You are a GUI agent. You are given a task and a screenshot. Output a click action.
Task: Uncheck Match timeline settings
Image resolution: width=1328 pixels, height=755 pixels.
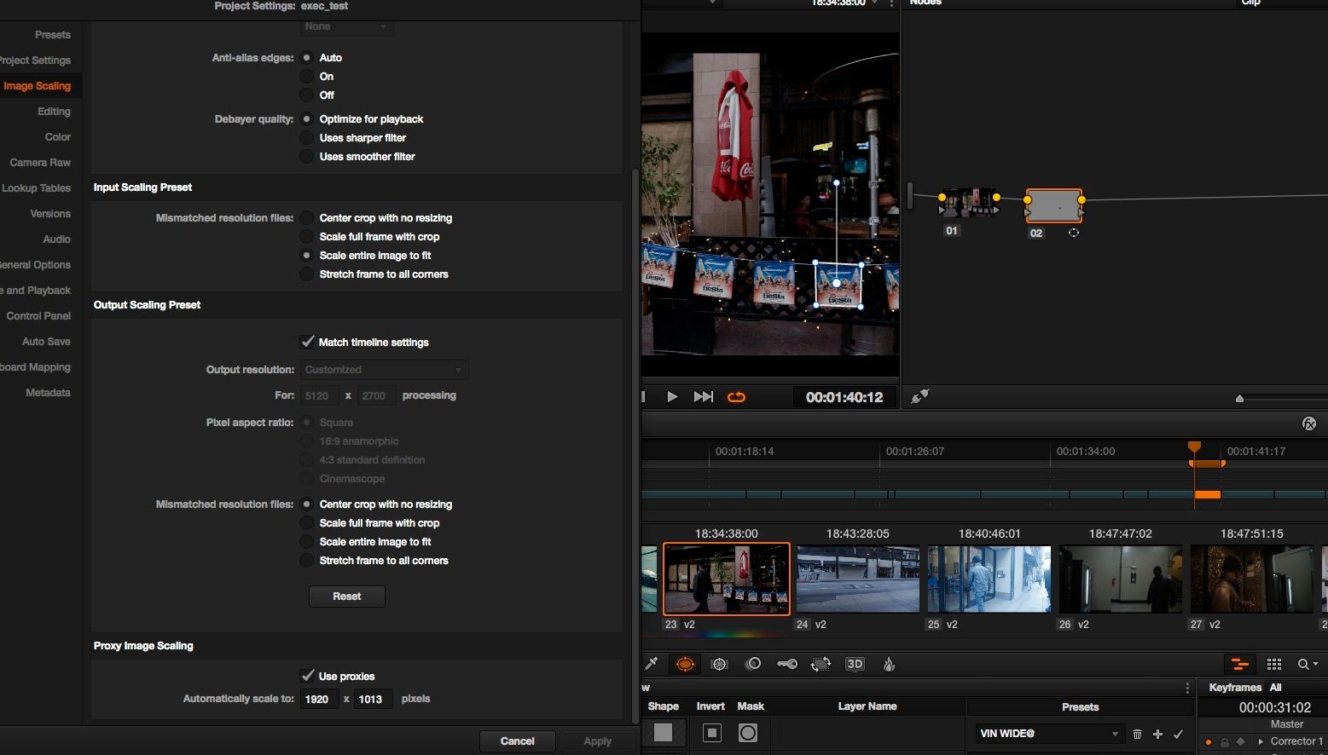pos(308,342)
